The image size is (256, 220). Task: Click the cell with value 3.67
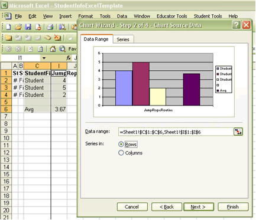pos(59,109)
